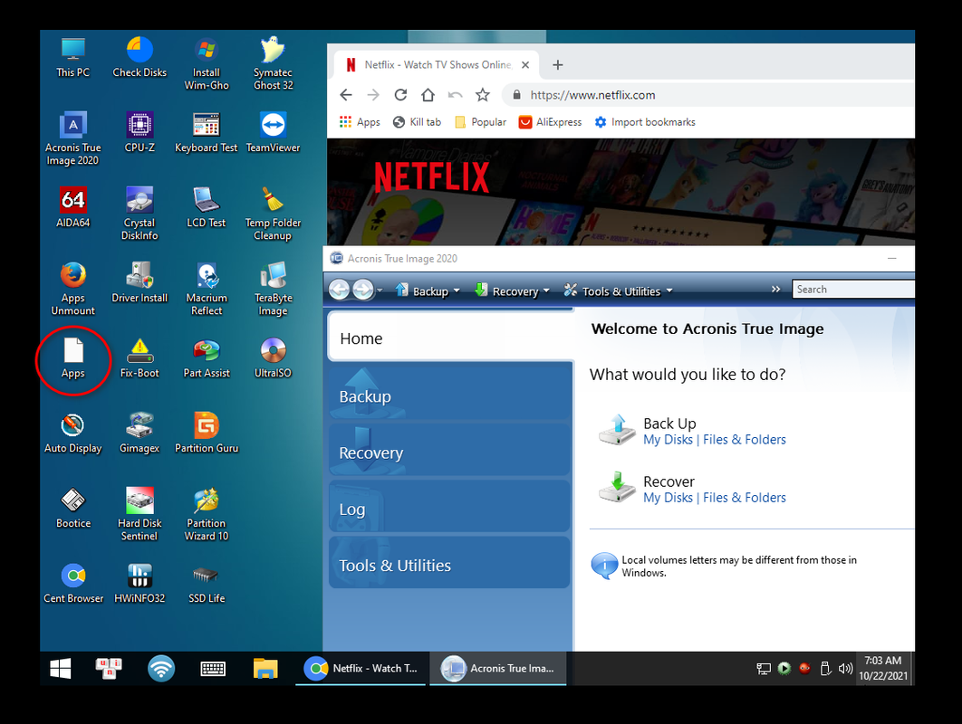Open a new browser tab with plus button
This screenshot has height=724, width=962.
coord(558,65)
